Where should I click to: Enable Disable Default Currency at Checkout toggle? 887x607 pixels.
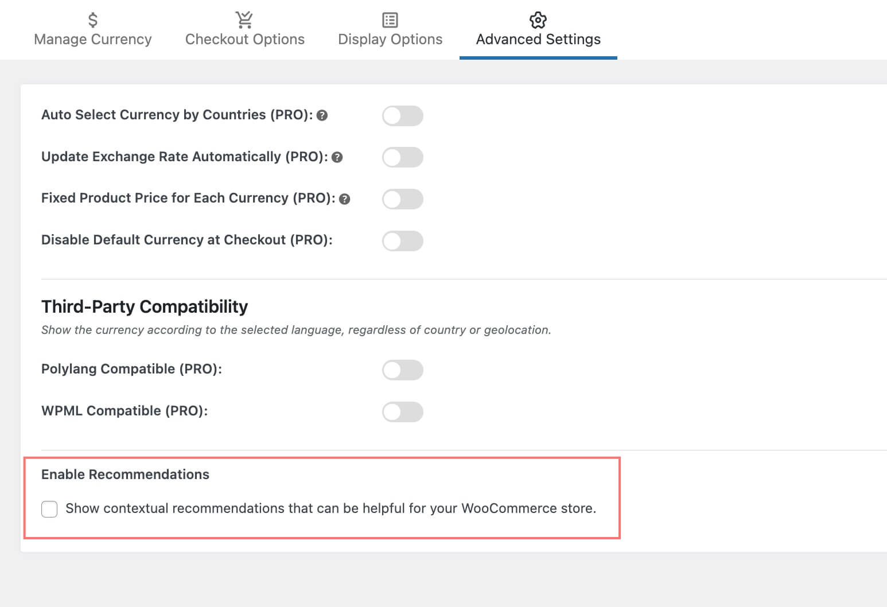pos(402,241)
